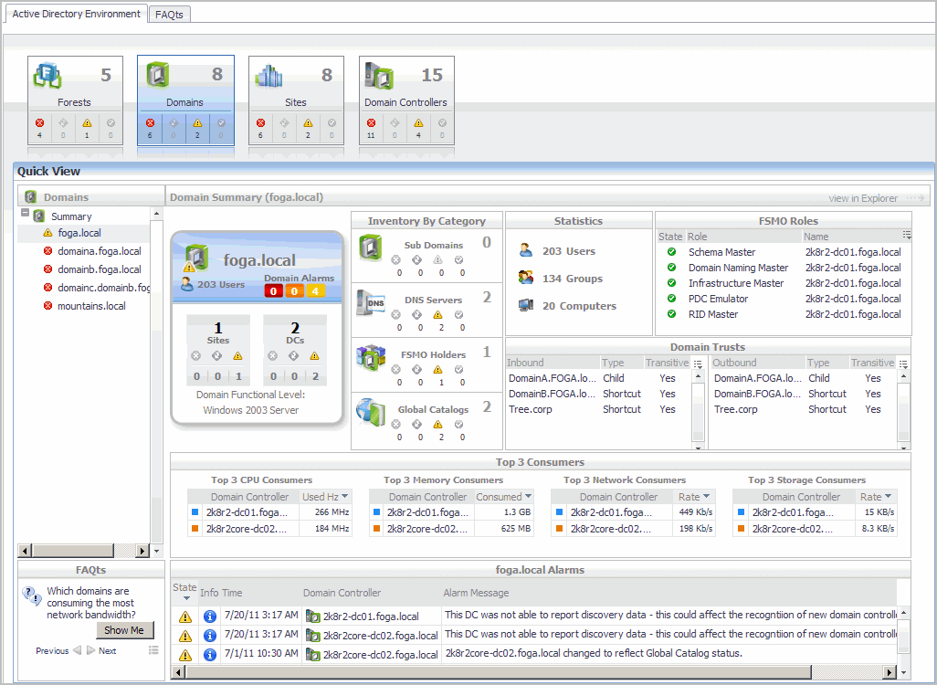The width and height of the screenshot is (937, 685).
Task: Click the red Domain Alarms counter
Action: 274,291
